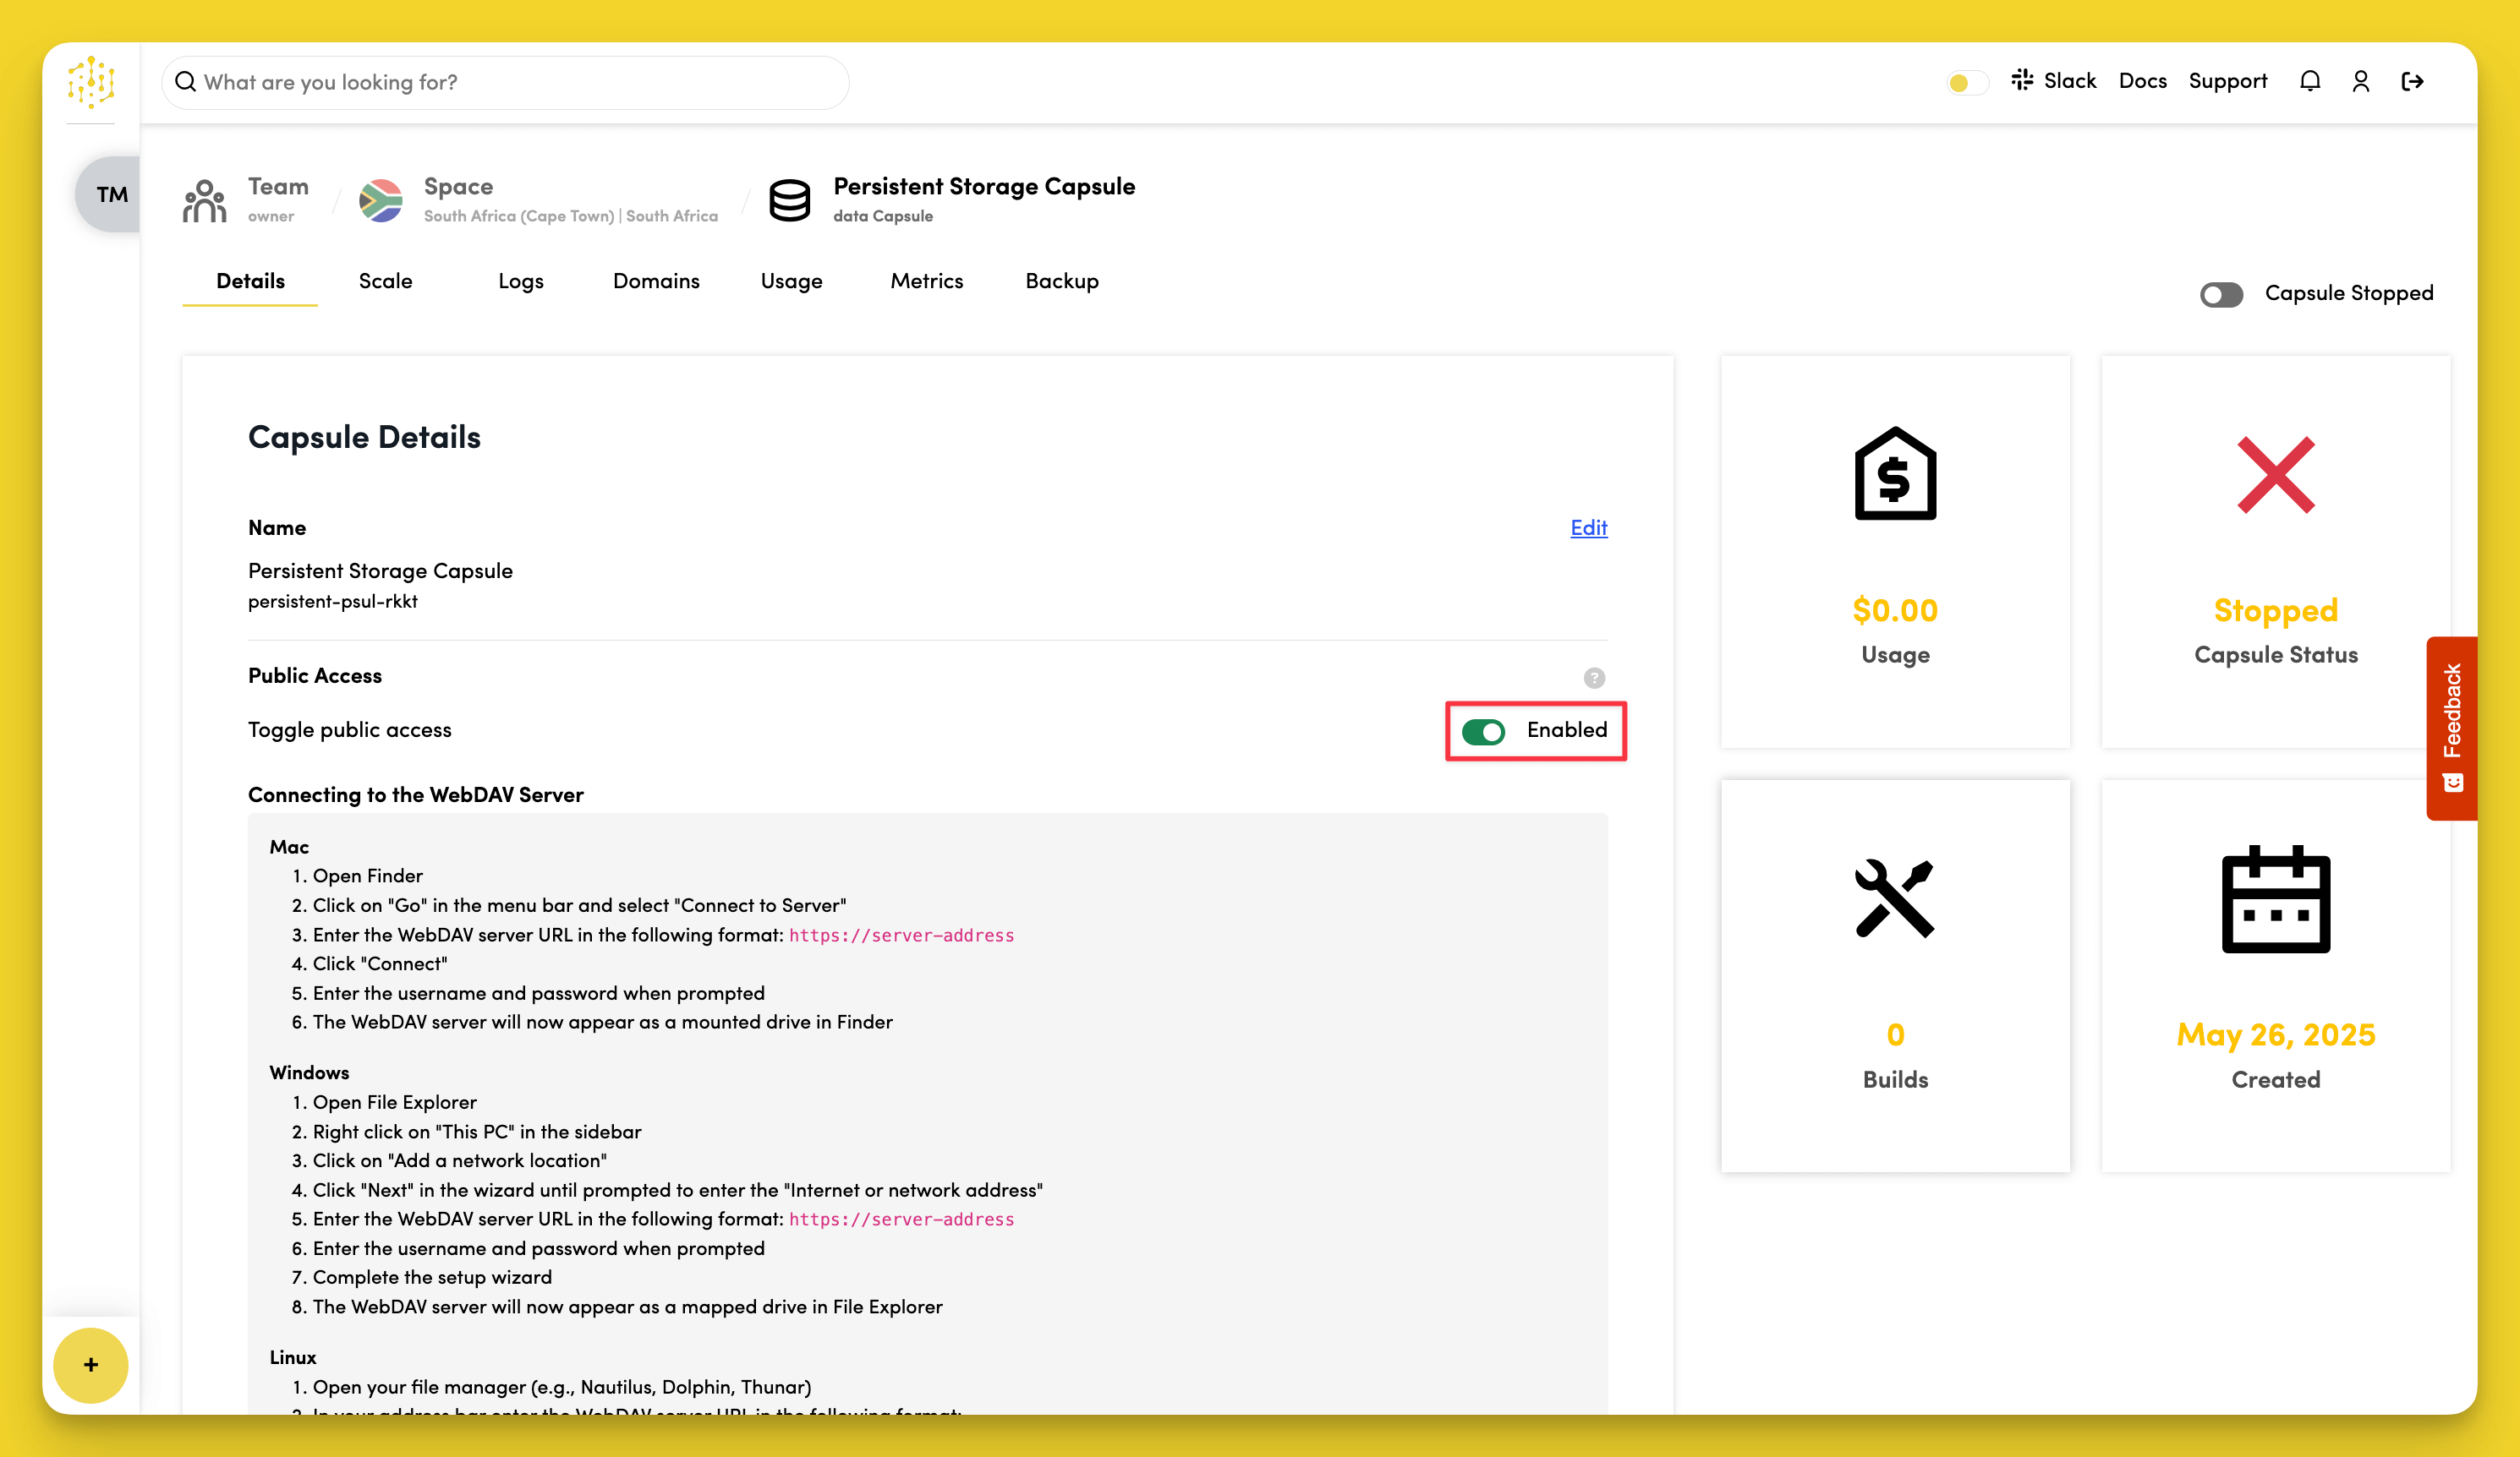Screen dimensions: 2520x1457
Task: Open the Docs link
Action: (2142, 81)
